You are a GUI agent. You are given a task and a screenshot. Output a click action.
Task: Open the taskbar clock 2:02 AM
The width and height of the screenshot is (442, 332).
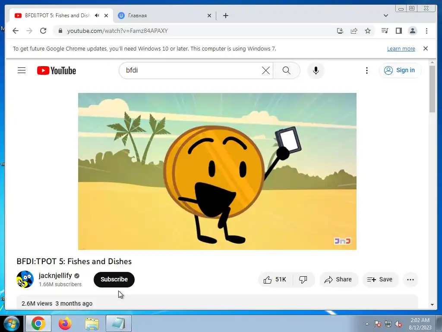tap(420, 324)
